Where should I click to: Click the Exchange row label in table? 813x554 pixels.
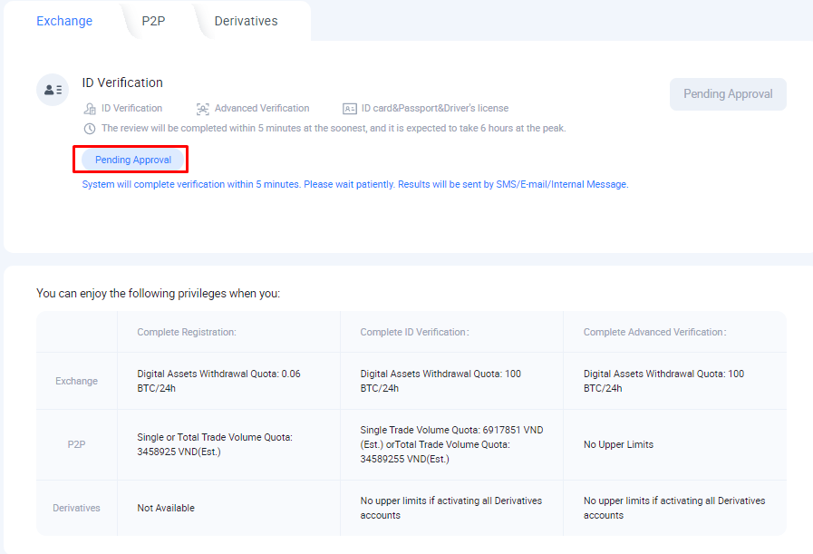pos(77,381)
